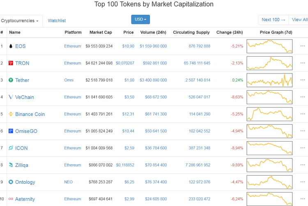This screenshot has height=206, width=308.
Task: Click the EOS coin logo icon
Action: [11, 46]
